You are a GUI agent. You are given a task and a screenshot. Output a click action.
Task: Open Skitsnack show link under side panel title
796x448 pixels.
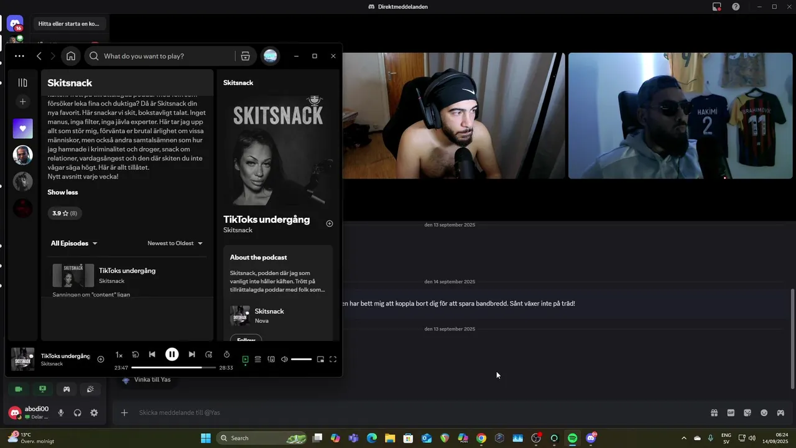(238, 230)
